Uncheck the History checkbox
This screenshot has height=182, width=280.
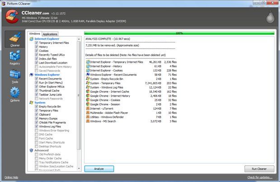click(x=37, y=47)
